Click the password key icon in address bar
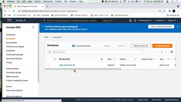The width and height of the screenshot is (181, 102). (x=160, y=11)
